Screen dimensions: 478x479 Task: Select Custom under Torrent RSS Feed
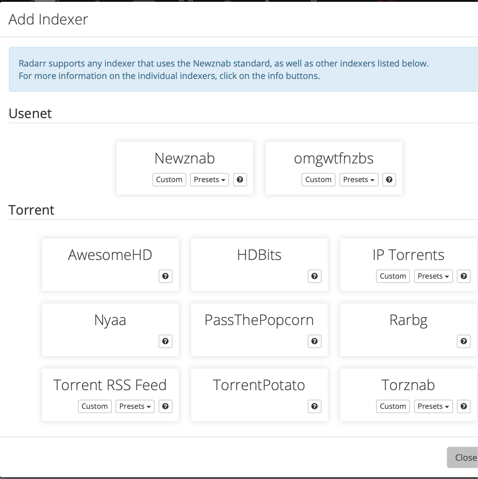pyautogui.click(x=95, y=406)
